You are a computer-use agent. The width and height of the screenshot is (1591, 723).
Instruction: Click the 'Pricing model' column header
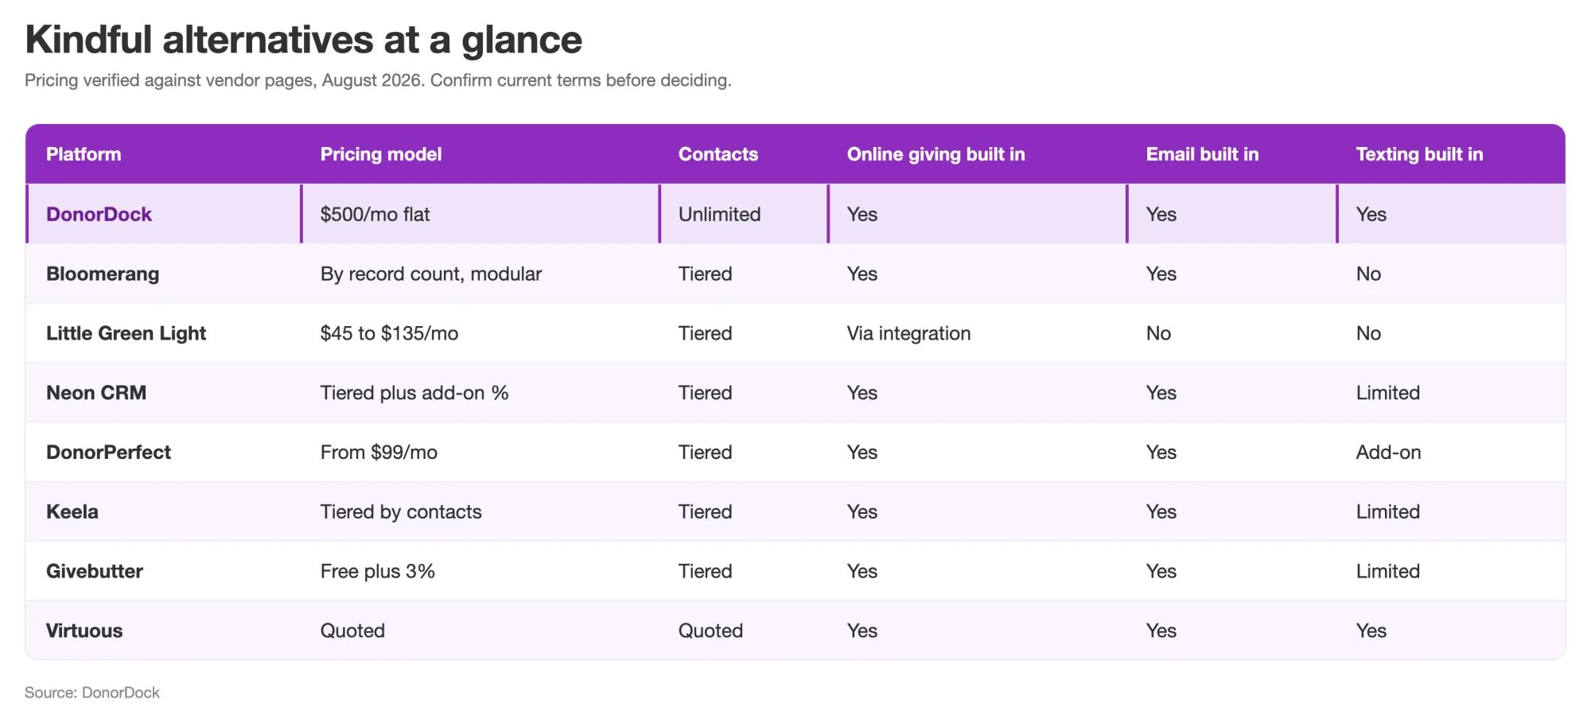381,154
